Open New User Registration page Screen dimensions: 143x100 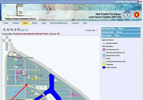(59, 23)
